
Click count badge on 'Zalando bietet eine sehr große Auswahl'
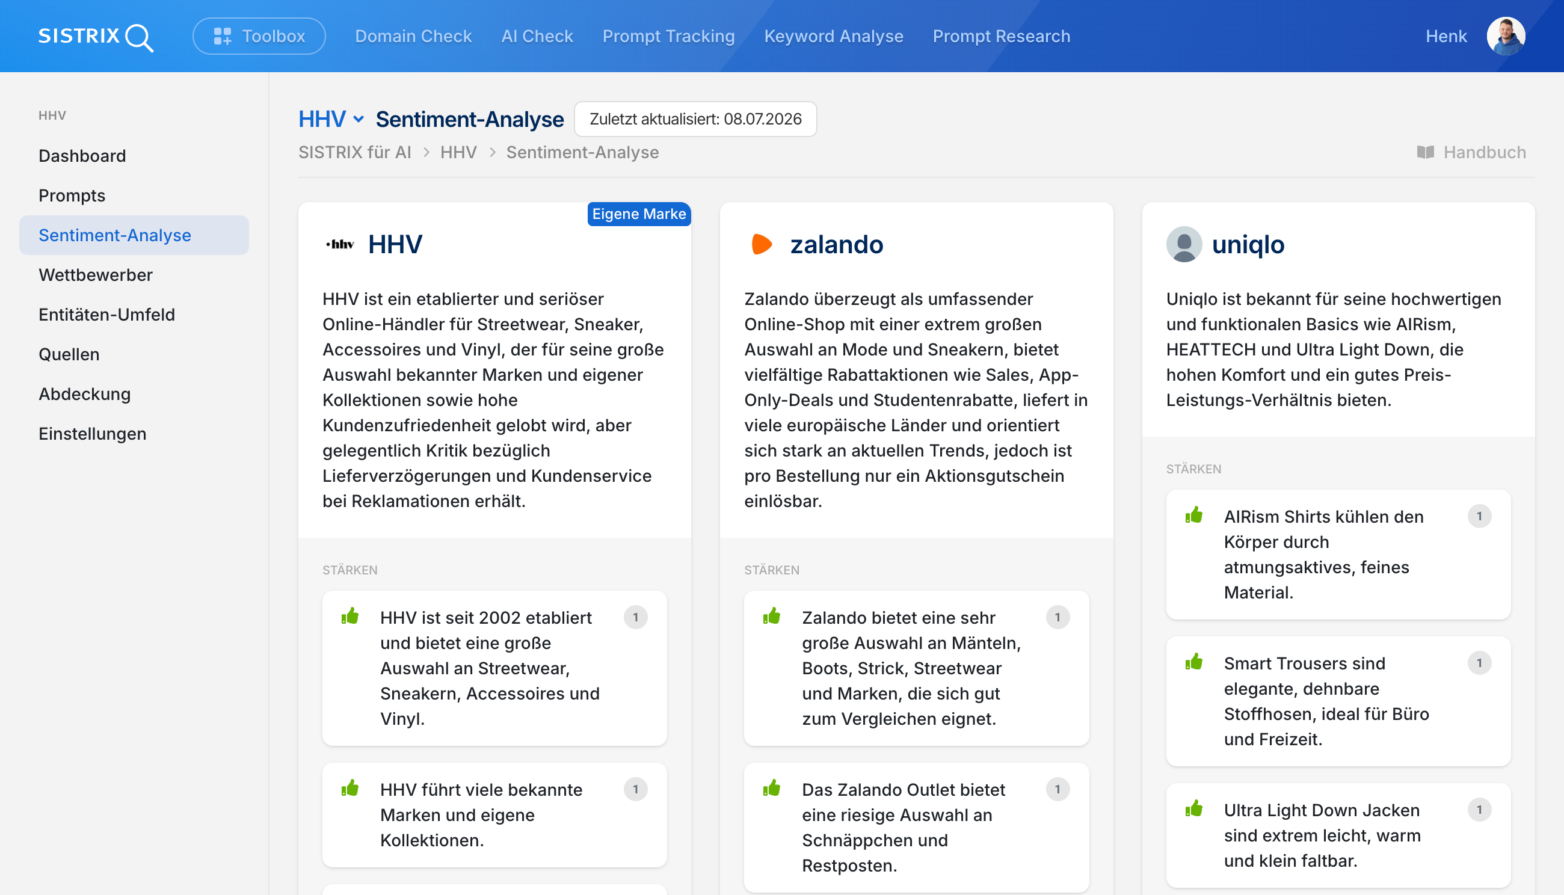(x=1058, y=618)
